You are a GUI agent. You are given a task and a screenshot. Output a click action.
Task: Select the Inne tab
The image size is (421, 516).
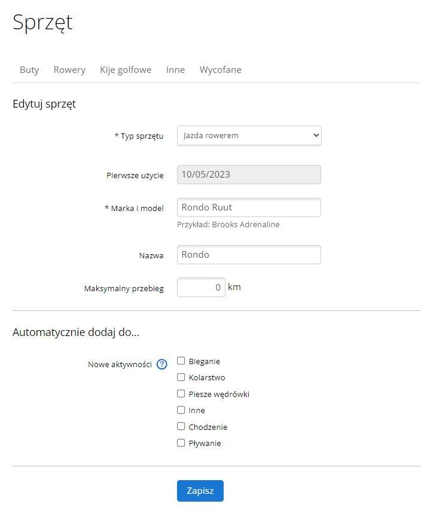tap(175, 70)
